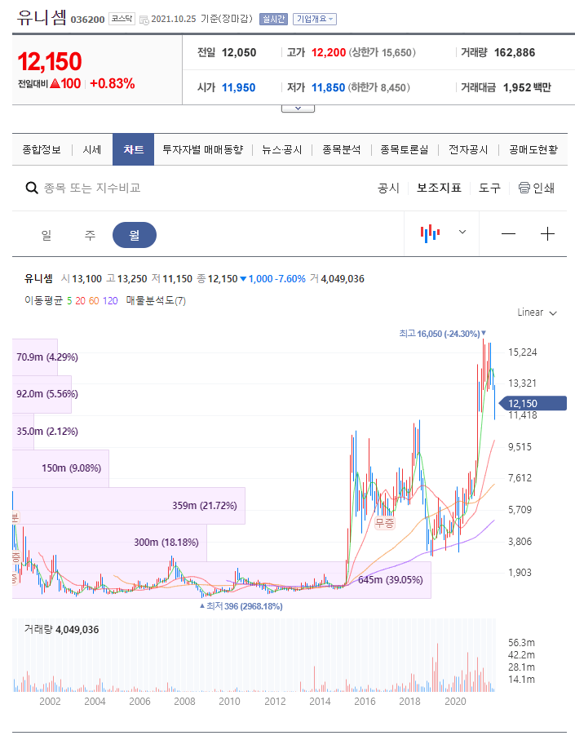
Task: Click the 35.0m (2.12%) volume profile bar
Action: [x=23, y=432]
